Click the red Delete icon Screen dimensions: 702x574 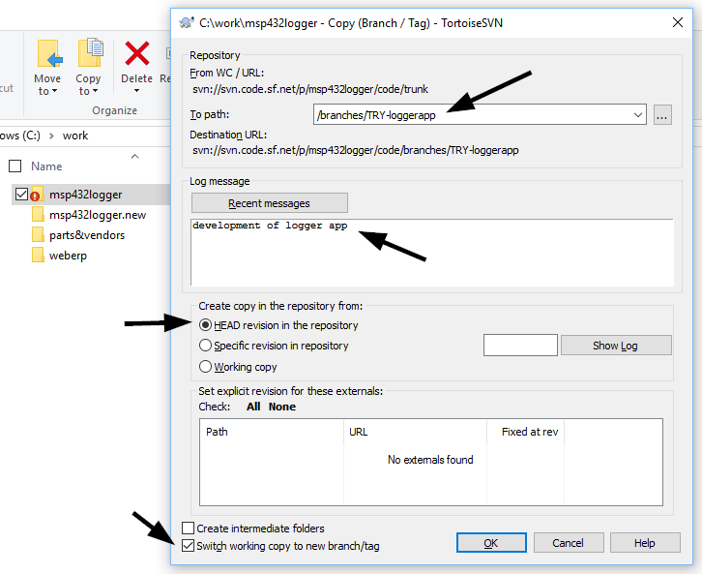(137, 53)
